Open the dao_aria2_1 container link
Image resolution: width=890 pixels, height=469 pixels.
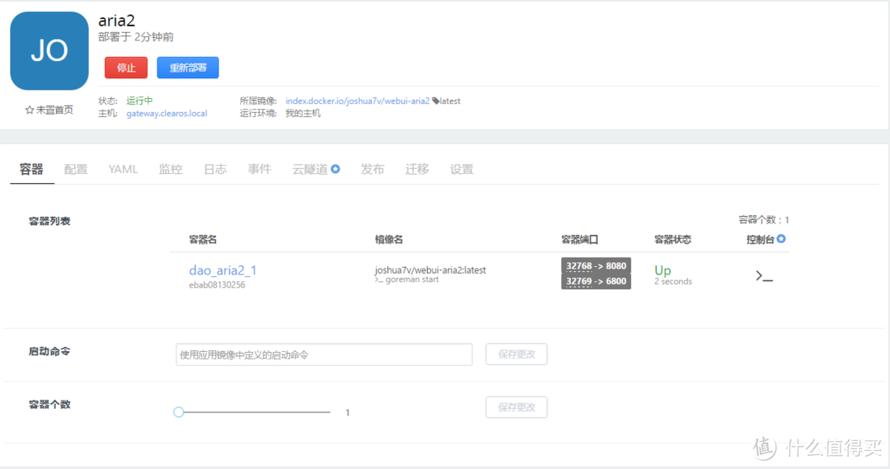(222, 270)
